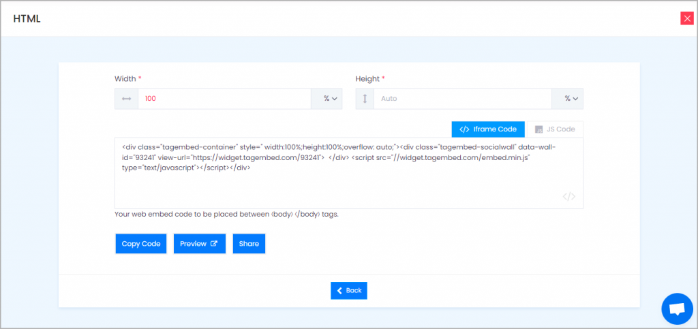Close the HTML dialog with red X
The height and width of the screenshot is (329, 698).
pos(687,18)
